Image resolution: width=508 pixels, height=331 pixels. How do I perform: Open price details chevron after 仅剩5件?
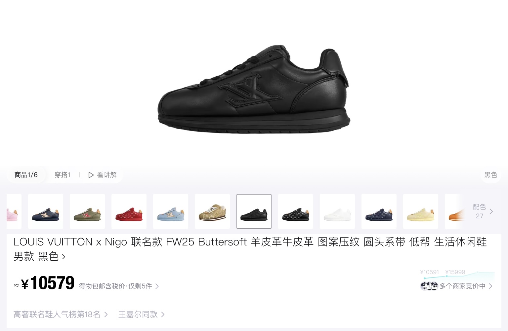(x=157, y=286)
